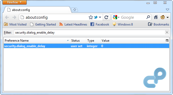Open the Greasemonkey dropdown arrow
173x95 pixels.
point(167,17)
